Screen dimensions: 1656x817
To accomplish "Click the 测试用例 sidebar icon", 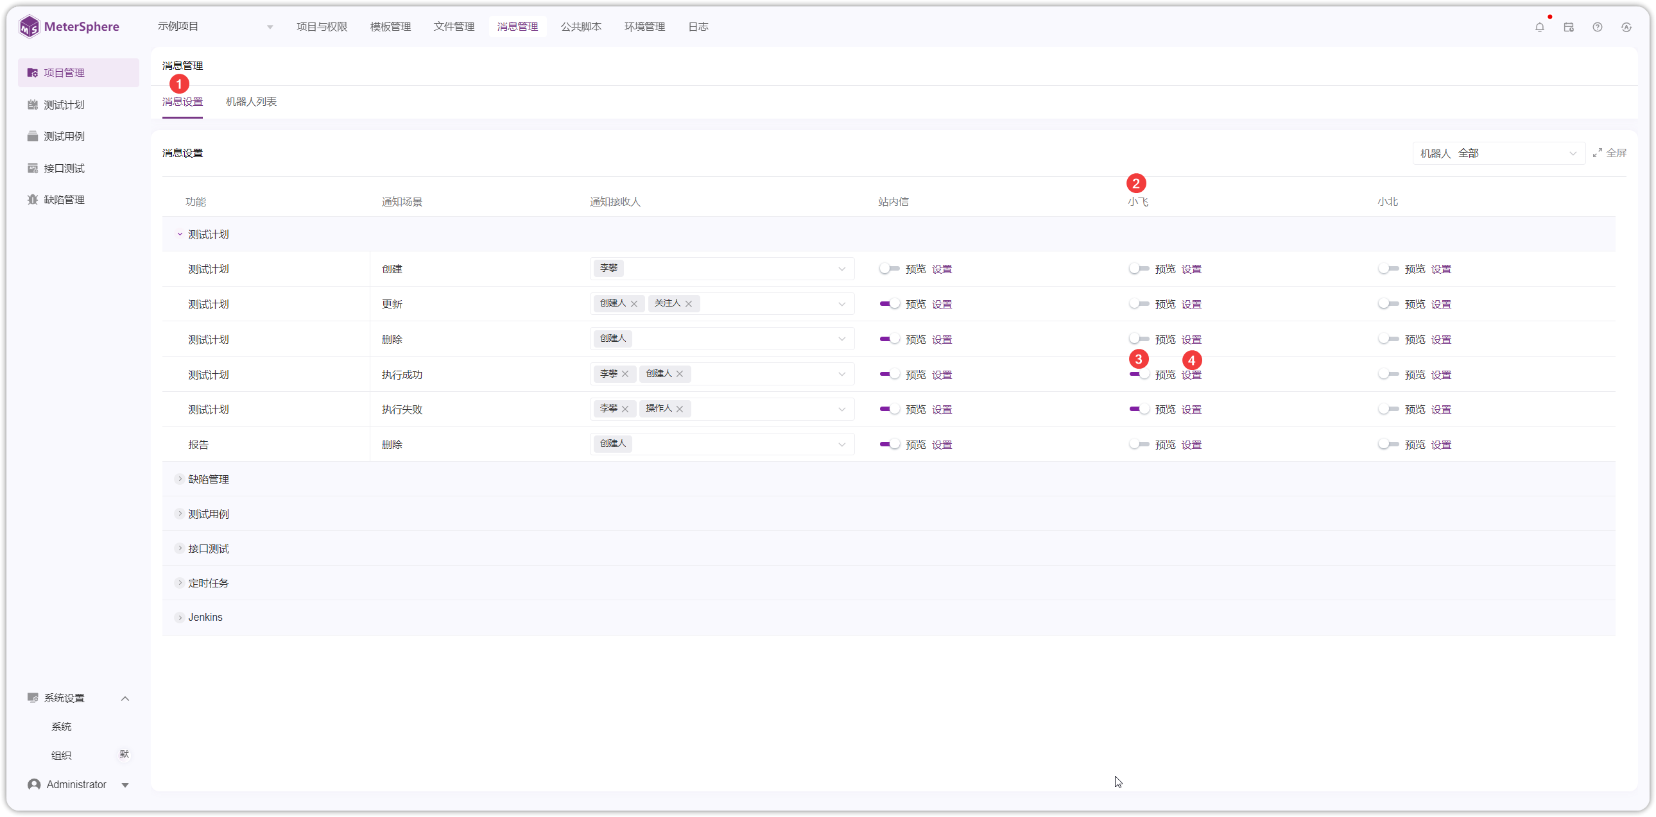I will pyautogui.click(x=32, y=136).
